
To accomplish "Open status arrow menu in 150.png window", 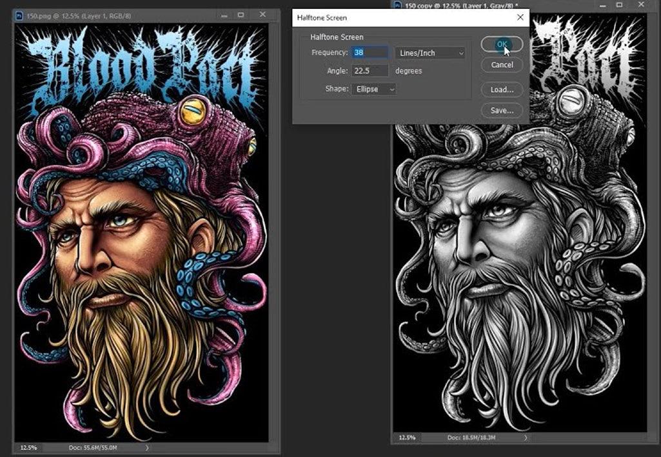I will click(x=147, y=447).
